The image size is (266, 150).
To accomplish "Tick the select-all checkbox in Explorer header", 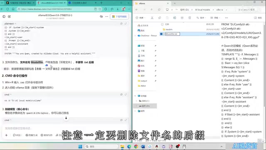I will pos(162,24).
